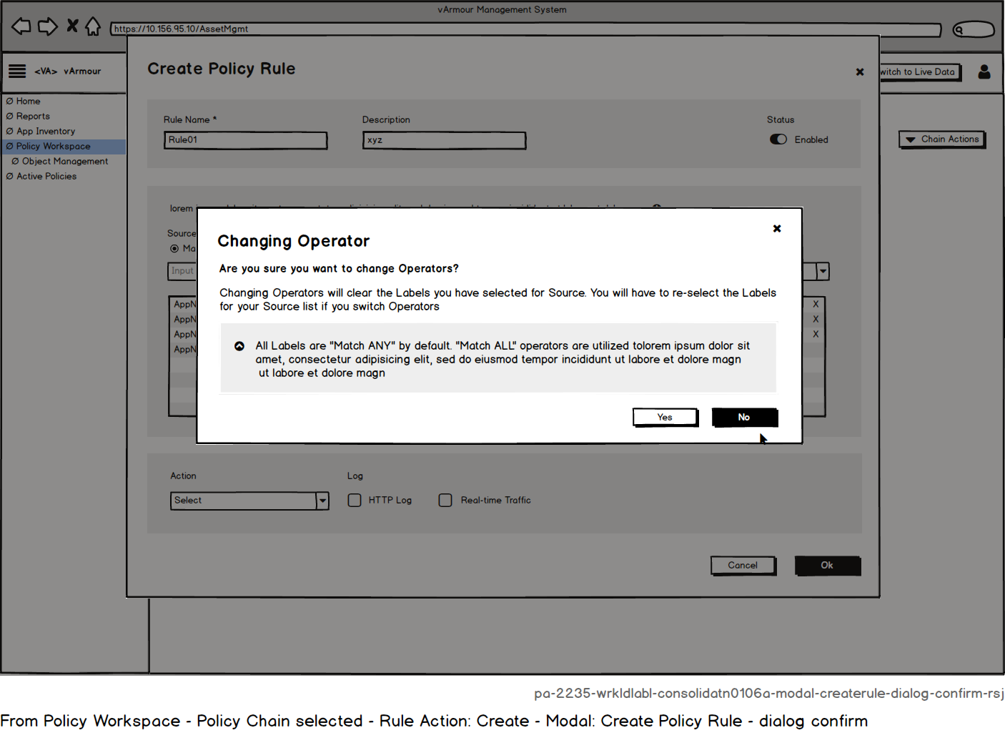The height and width of the screenshot is (753, 1005).
Task: Click the browser stop X icon
Action: (x=72, y=26)
